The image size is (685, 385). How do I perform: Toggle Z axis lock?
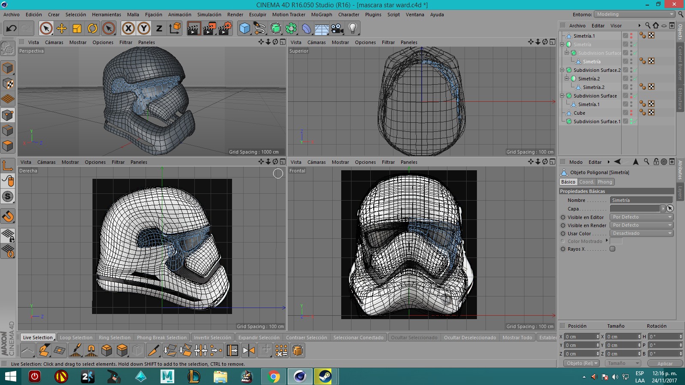tap(159, 29)
